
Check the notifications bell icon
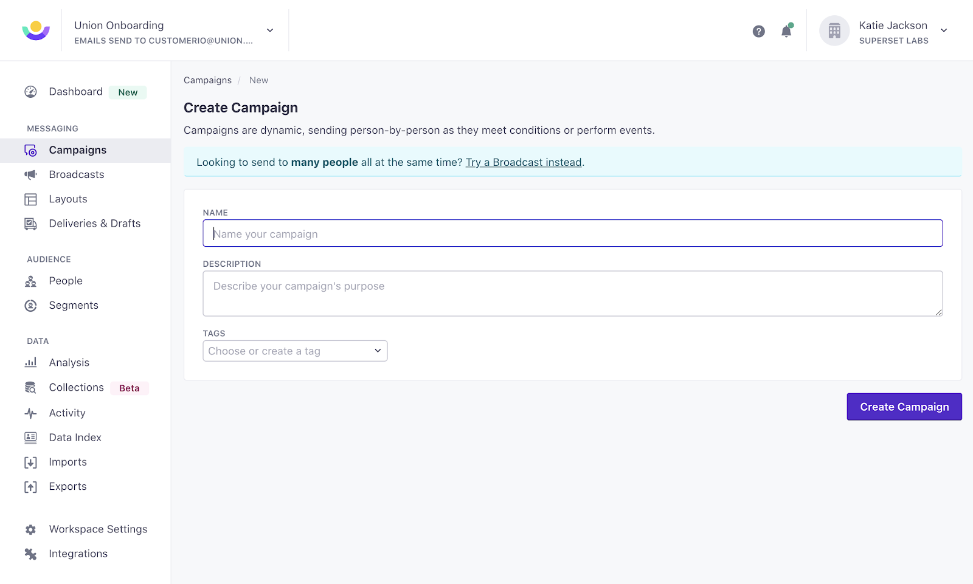pyautogui.click(x=786, y=31)
